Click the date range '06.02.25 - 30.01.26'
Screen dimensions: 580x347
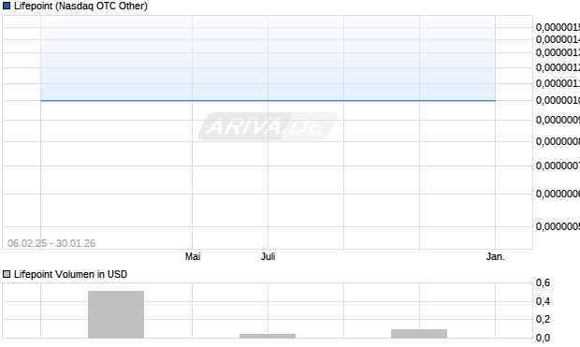point(51,243)
